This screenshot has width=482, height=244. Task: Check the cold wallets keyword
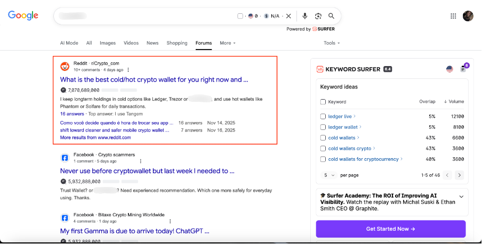(323, 137)
